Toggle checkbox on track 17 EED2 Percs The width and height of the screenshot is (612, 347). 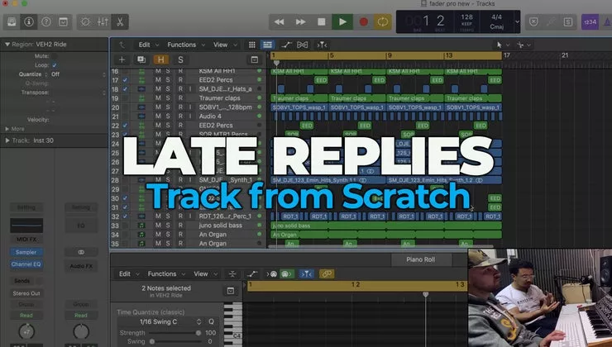tap(125, 80)
